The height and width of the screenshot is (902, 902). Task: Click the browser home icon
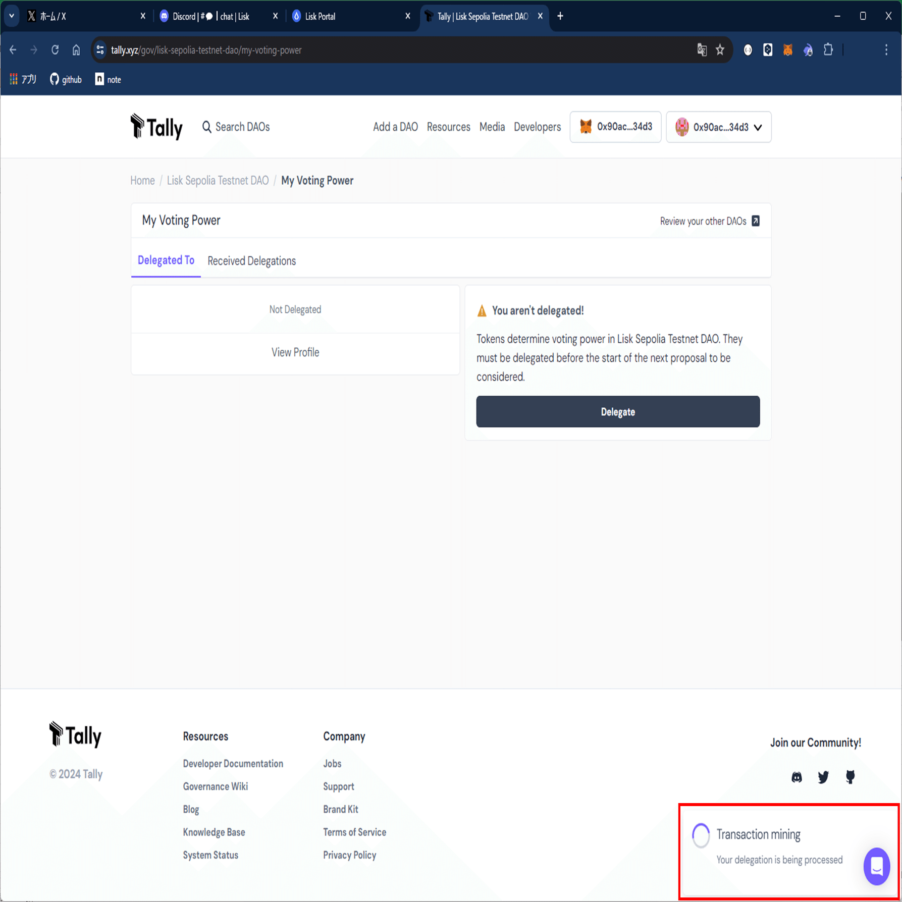76,50
